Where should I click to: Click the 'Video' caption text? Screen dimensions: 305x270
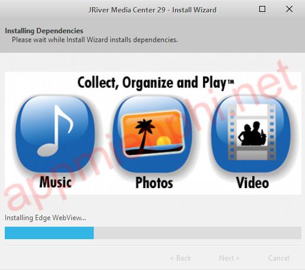252,183
